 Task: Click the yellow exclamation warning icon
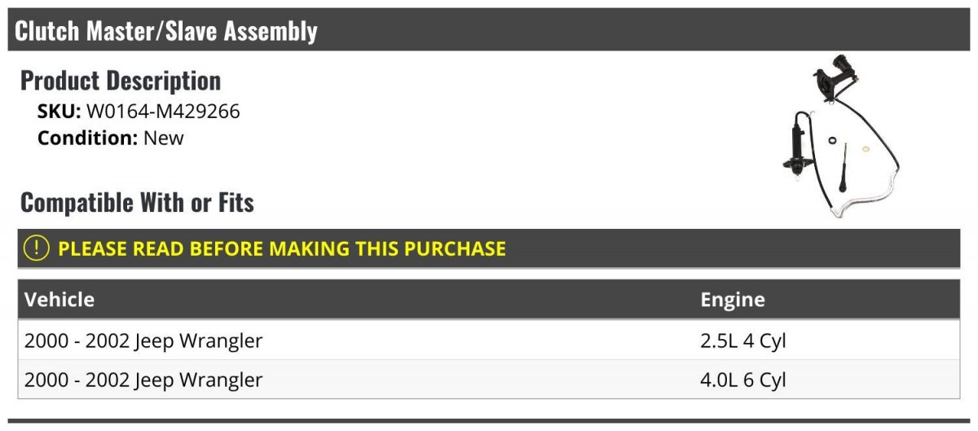[37, 248]
